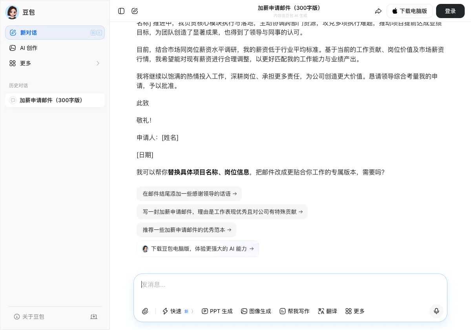
Task: Open the 翻译 translation tool
Action: tap(327, 311)
